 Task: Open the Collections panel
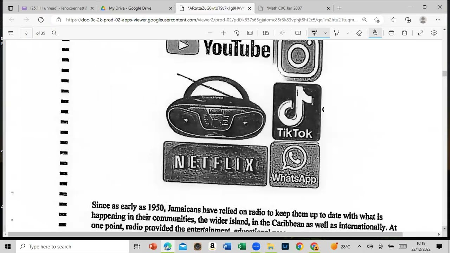point(408,20)
